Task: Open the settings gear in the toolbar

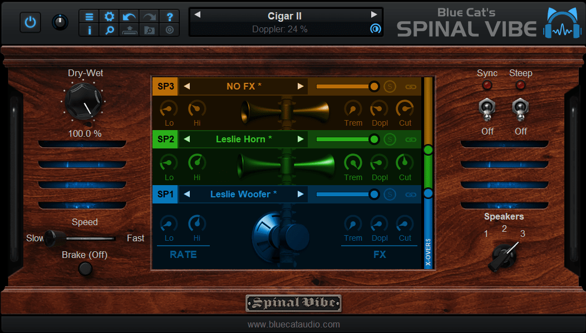Action: click(109, 17)
